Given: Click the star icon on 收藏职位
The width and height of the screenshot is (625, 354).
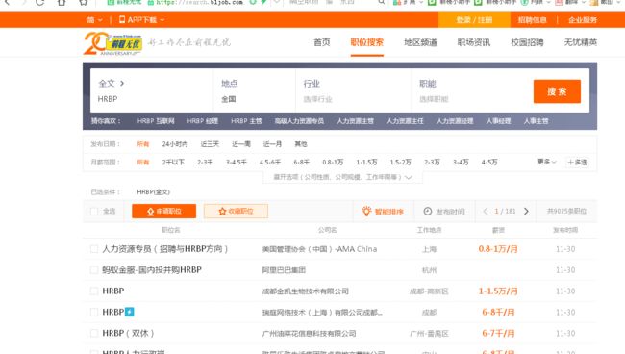Looking at the screenshot, I should coord(222,212).
